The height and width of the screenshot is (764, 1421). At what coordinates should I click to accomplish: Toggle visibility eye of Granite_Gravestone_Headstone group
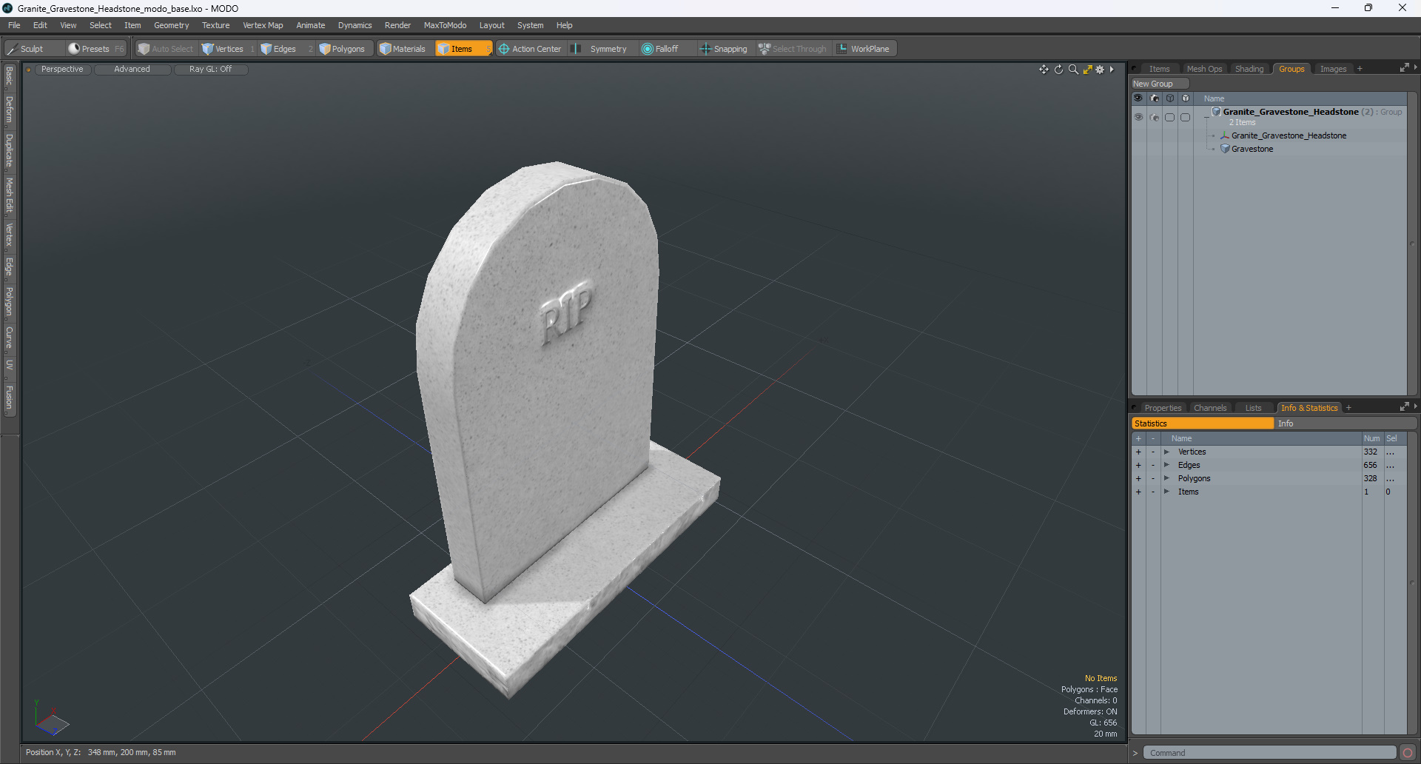(x=1138, y=117)
